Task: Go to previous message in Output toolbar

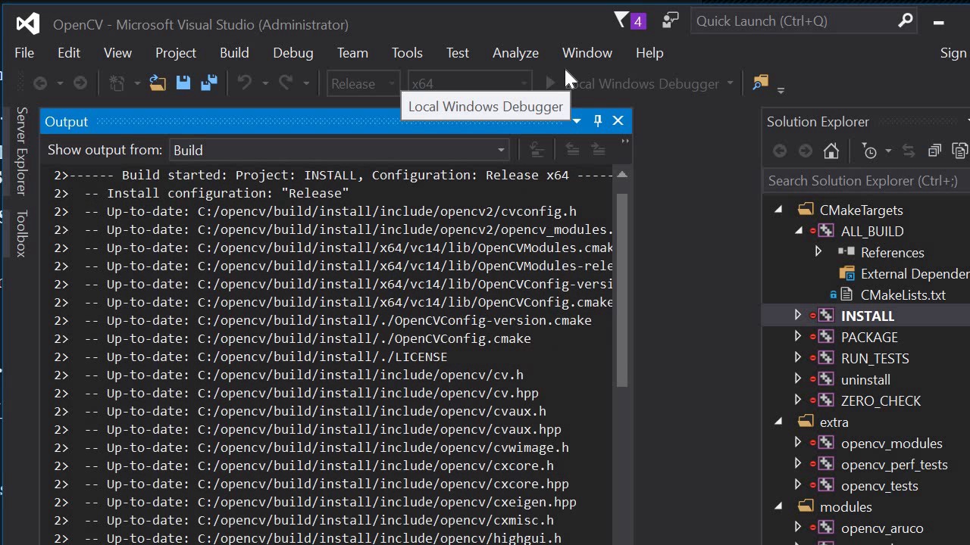Action: [x=572, y=150]
